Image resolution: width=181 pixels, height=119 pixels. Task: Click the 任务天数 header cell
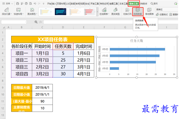point(63,46)
